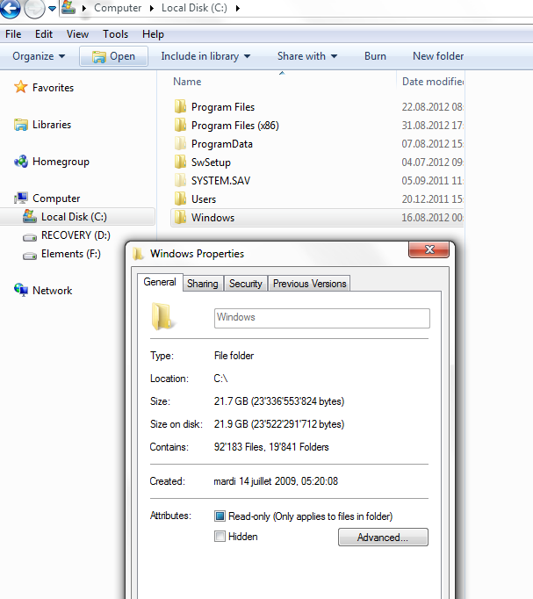533x599 pixels.
Task: Click SwSetup folder icon
Action: [180, 162]
